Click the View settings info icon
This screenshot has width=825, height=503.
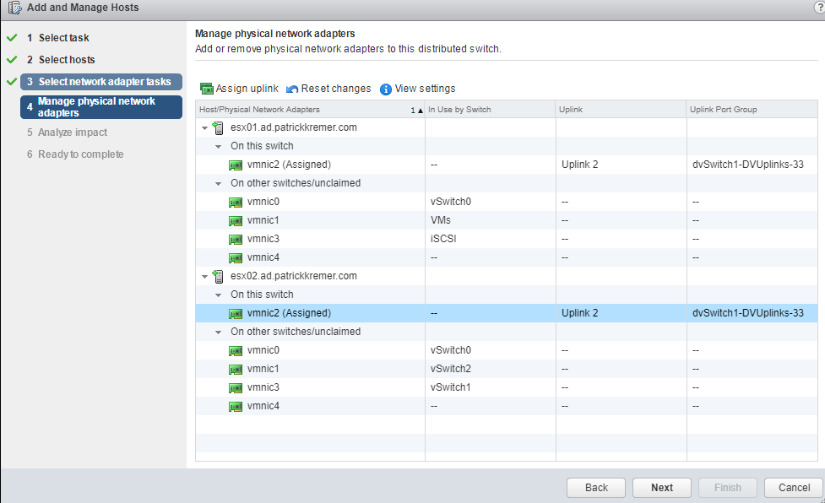[x=386, y=89]
